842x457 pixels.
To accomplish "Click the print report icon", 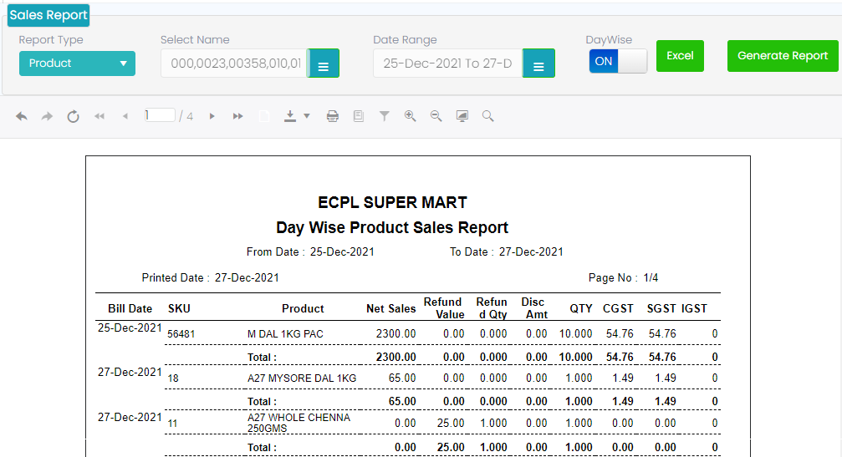I will 333,117.
